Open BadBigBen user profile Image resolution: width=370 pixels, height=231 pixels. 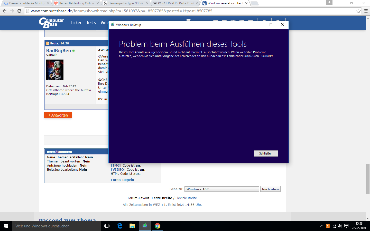tap(59, 51)
